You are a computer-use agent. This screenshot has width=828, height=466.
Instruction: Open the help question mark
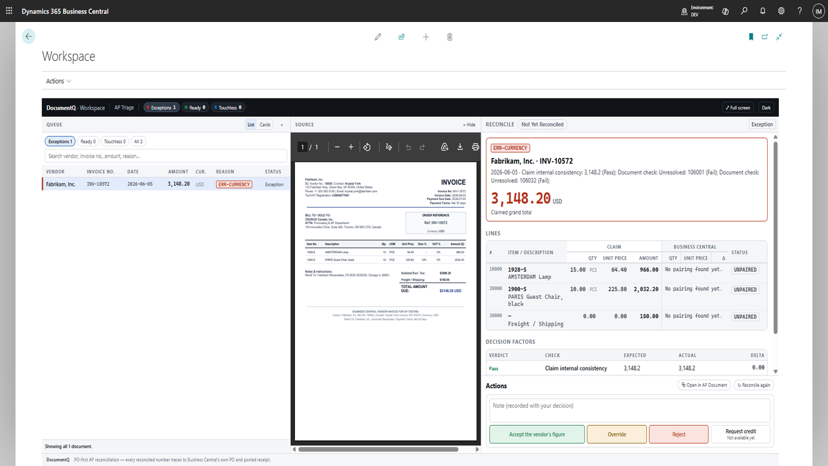(x=800, y=11)
